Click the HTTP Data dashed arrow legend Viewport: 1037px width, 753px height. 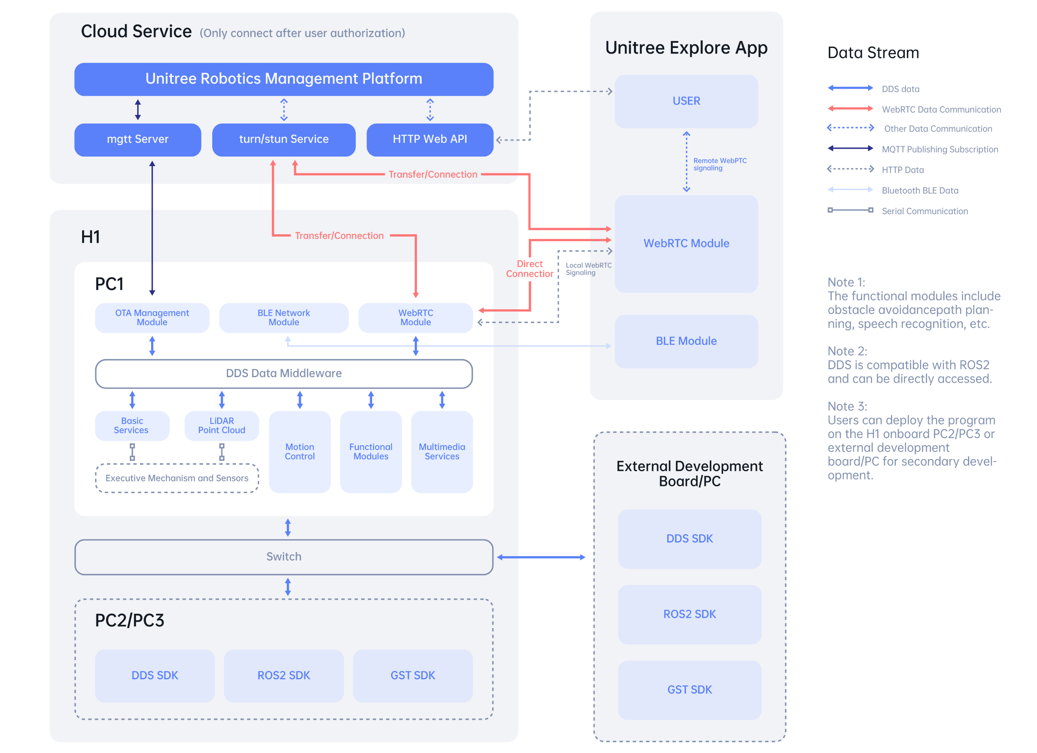point(850,169)
